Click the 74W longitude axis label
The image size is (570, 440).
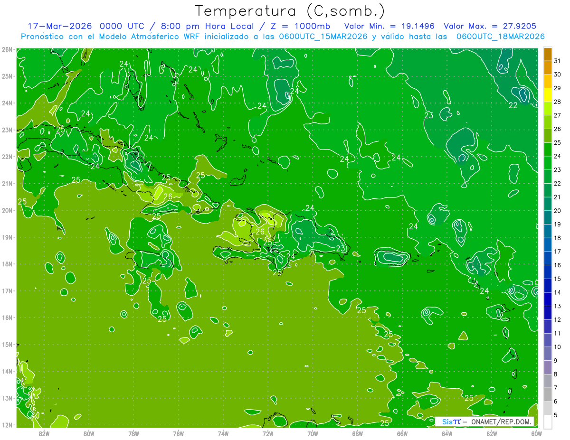[223, 433]
